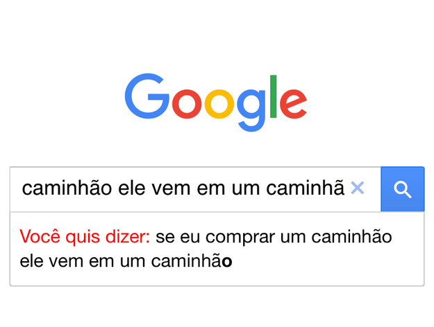Click the red e in the Google logo
Viewport: 434px width, 327px height.
tap(294, 104)
